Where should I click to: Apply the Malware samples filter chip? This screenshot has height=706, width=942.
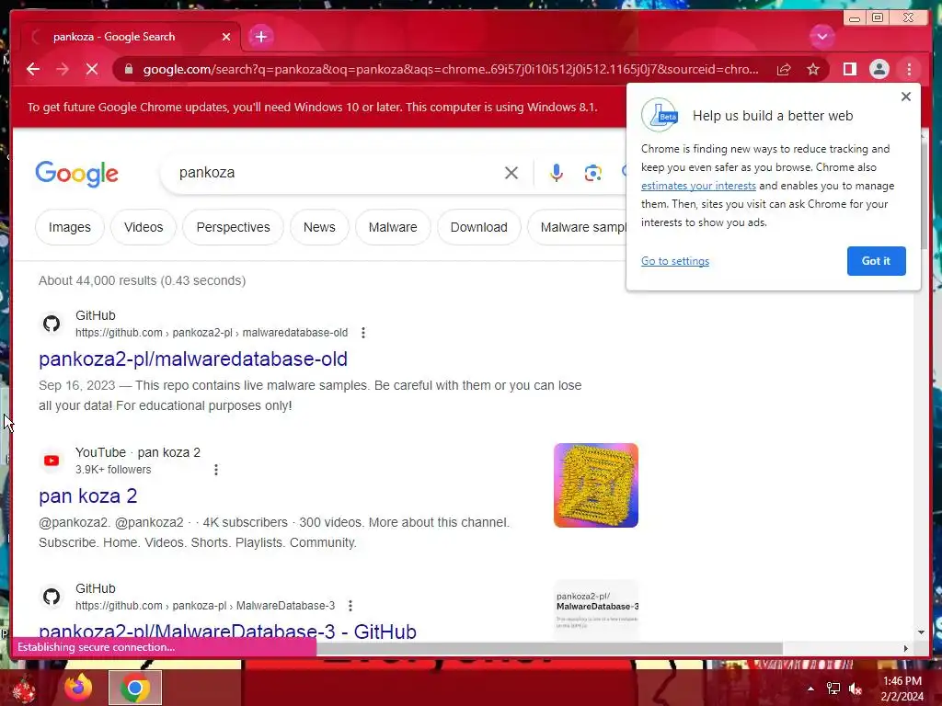pyautogui.click(x=578, y=227)
